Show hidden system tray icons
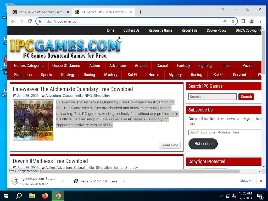Screen dimensions: 268x201 [x=221, y=196]
